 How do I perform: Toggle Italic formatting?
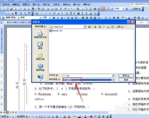click(58, 18)
